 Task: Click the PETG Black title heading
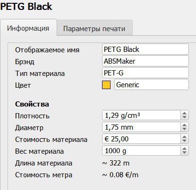[26, 7]
